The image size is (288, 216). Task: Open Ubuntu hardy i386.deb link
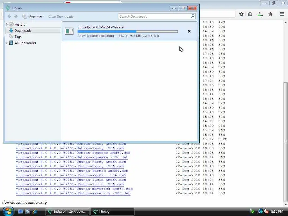tap(70, 166)
